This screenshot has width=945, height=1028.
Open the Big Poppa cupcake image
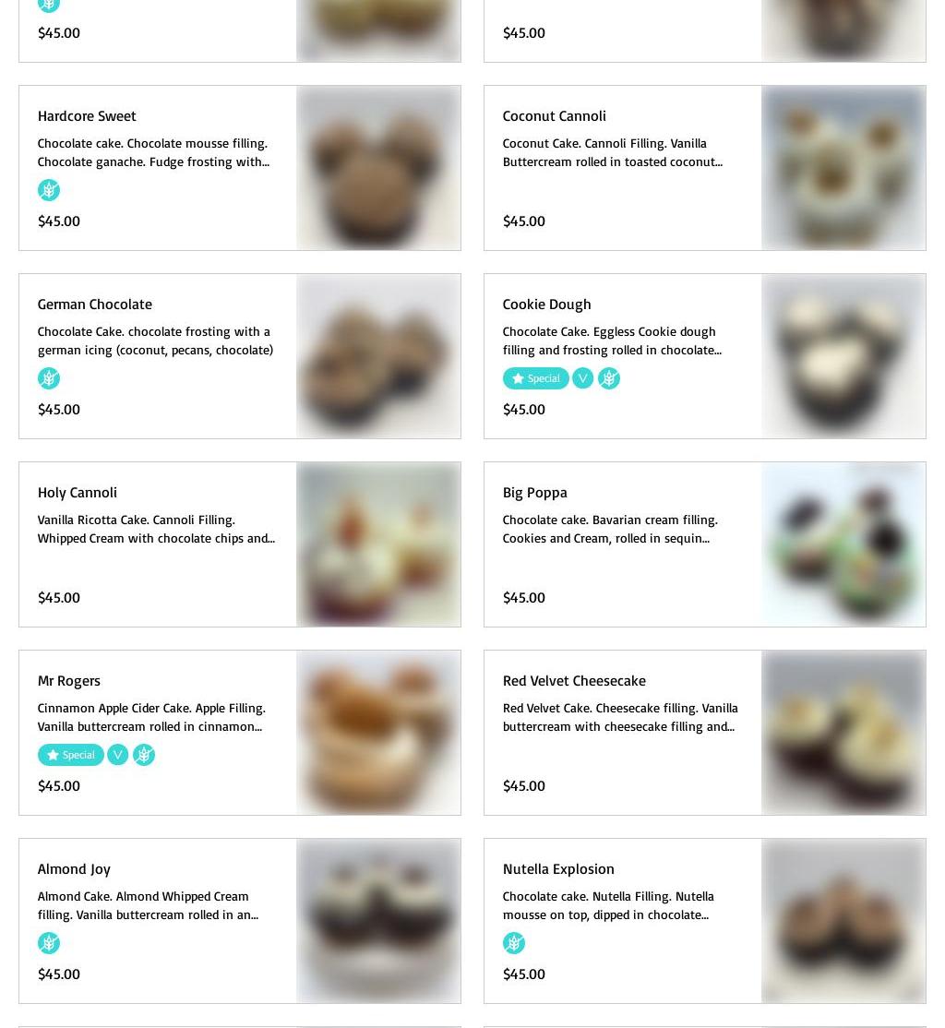tap(843, 544)
